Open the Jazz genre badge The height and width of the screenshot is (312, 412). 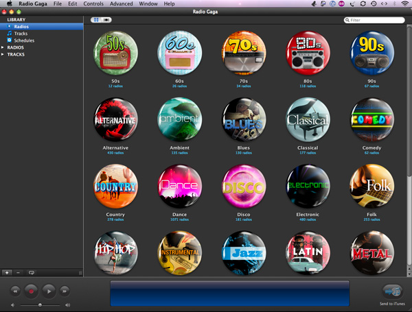click(x=244, y=253)
